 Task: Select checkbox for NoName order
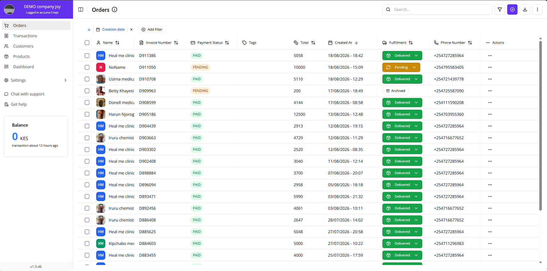[x=87, y=67]
